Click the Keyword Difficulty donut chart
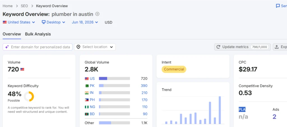 29,96
